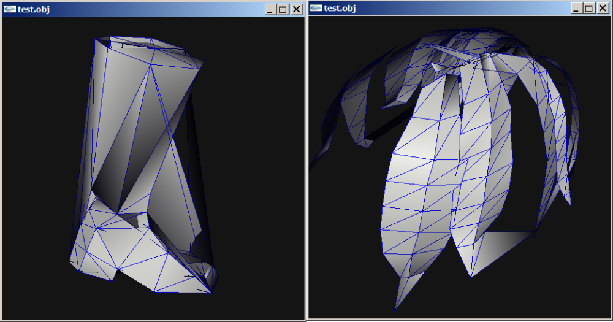613x322 pixels.
Task: Close the right test.obj window
Action: (x=602, y=9)
